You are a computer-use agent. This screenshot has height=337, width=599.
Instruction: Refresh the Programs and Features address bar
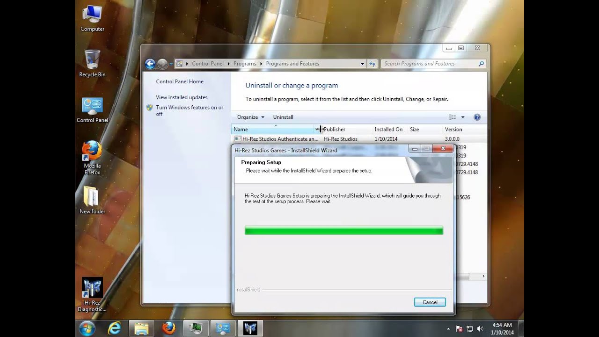(x=373, y=64)
